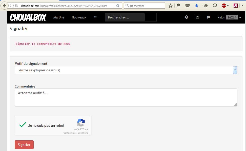Click the browser back arrow

pos(4,6)
